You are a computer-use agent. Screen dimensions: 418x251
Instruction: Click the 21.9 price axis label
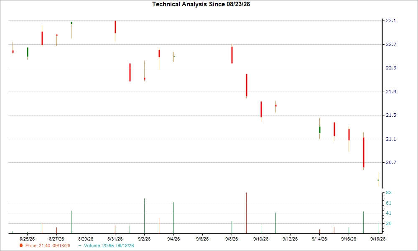click(391, 92)
